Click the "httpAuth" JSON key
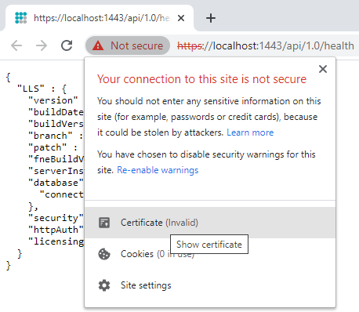This screenshot has width=359, height=312. [56, 230]
